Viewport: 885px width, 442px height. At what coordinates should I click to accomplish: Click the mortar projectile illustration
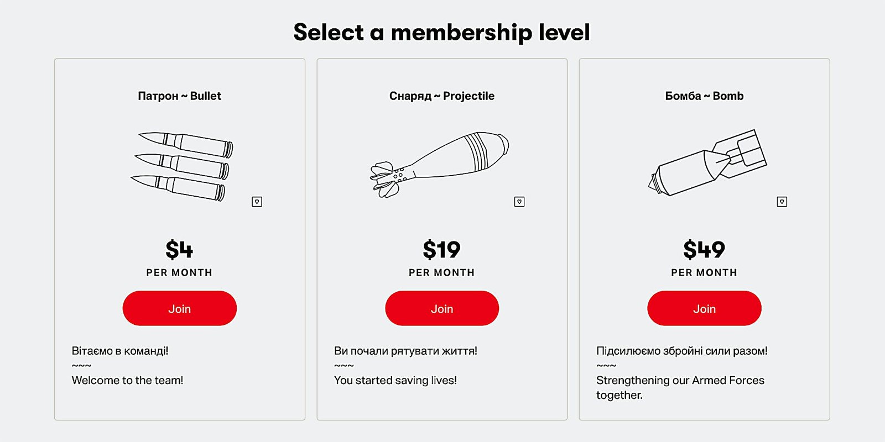pos(440,163)
